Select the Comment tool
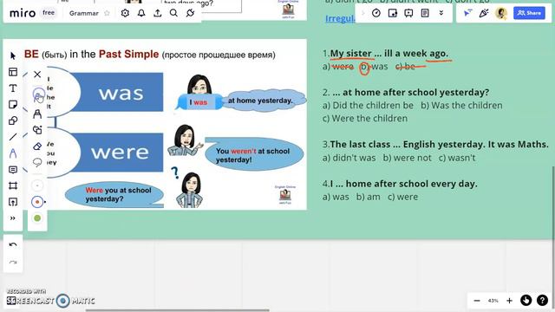The height and width of the screenshot is (312, 555). point(13,170)
